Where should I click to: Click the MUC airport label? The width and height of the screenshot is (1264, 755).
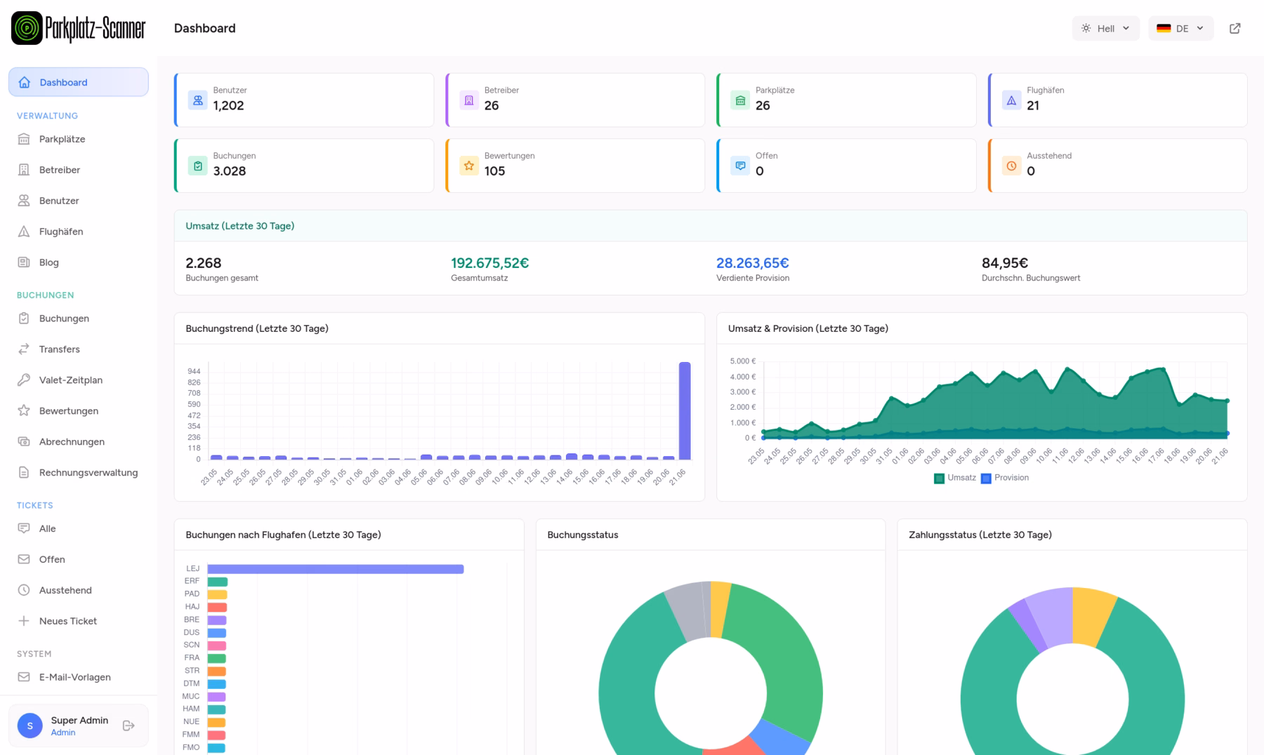pos(191,697)
